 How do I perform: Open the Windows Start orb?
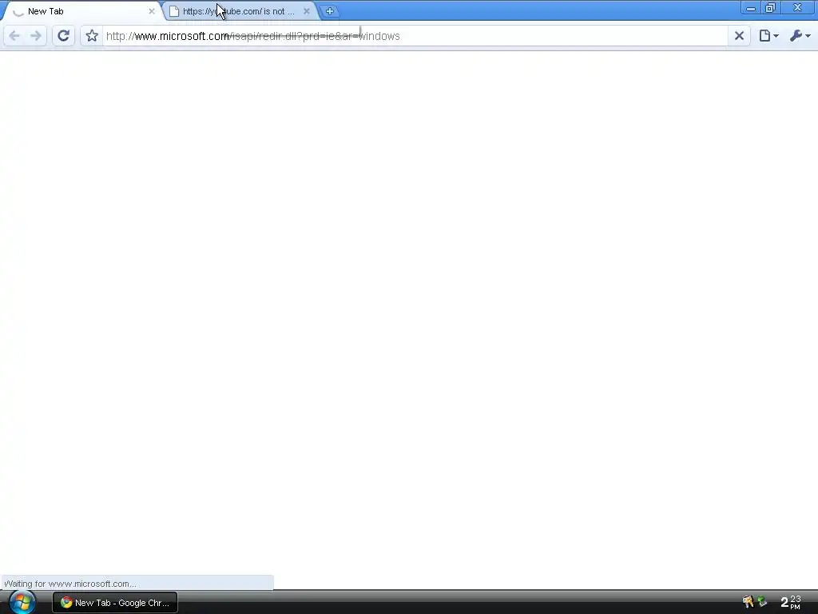[22, 602]
